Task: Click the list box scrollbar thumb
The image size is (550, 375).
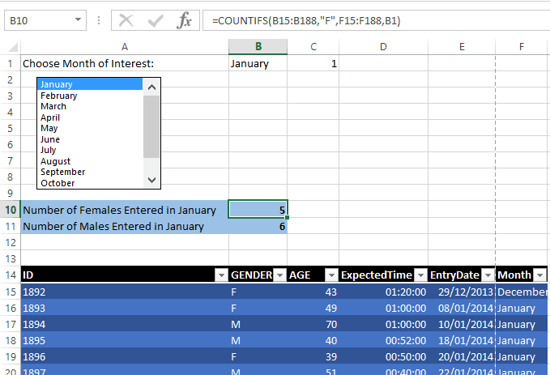Action: click(x=151, y=126)
